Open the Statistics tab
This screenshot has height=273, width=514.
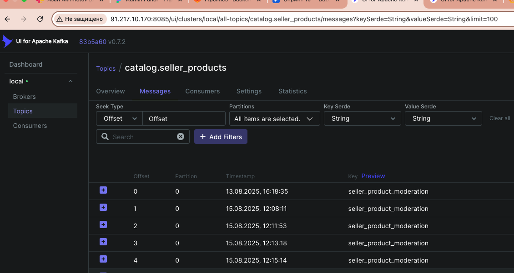pyautogui.click(x=292, y=91)
